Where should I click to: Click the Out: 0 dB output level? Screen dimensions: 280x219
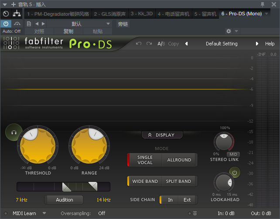[x=261, y=213]
